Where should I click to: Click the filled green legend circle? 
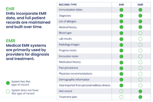(x=8, y=83)
